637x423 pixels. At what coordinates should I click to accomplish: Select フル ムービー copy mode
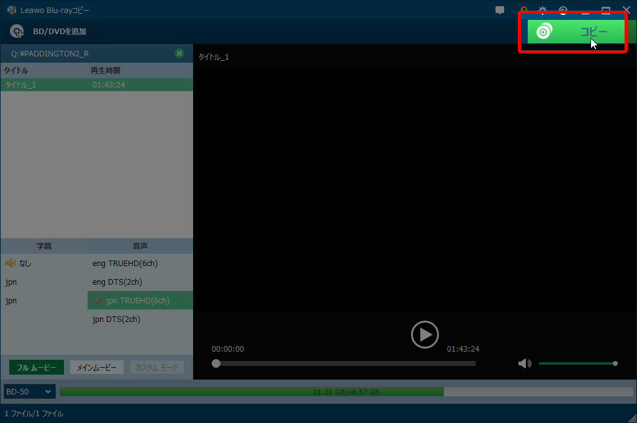coord(36,368)
